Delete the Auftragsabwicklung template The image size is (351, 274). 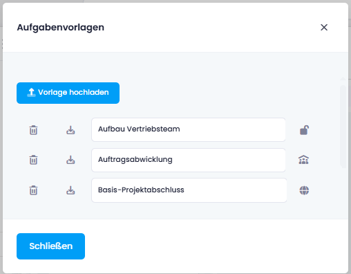click(x=33, y=160)
